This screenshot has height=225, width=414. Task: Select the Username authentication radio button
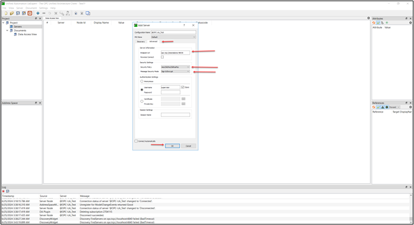pyautogui.click(x=142, y=90)
